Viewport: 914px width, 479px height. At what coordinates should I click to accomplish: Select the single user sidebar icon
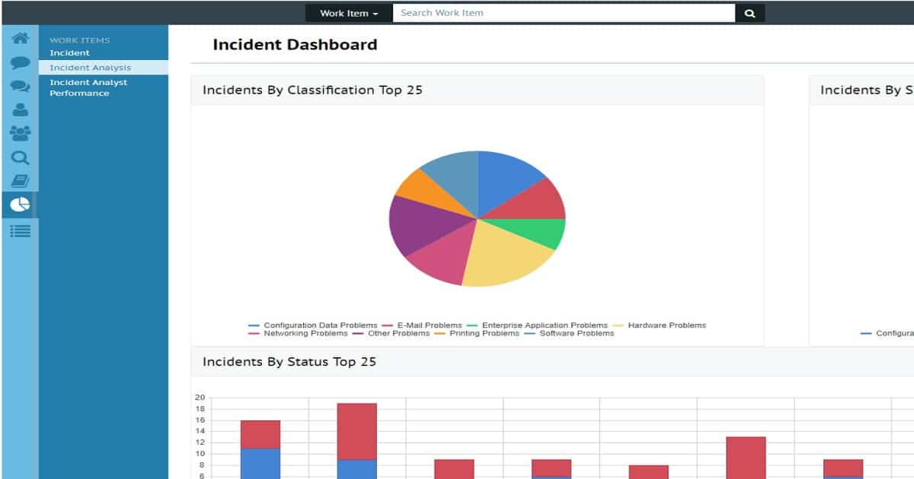pos(20,109)
